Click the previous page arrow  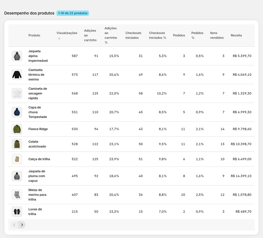coord(14,225)
